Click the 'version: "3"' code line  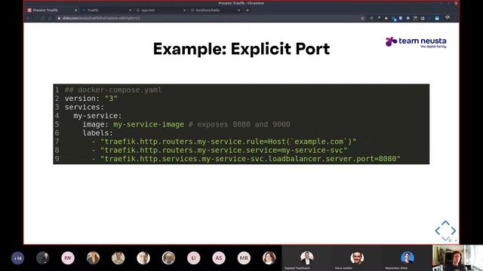(91, 99)
